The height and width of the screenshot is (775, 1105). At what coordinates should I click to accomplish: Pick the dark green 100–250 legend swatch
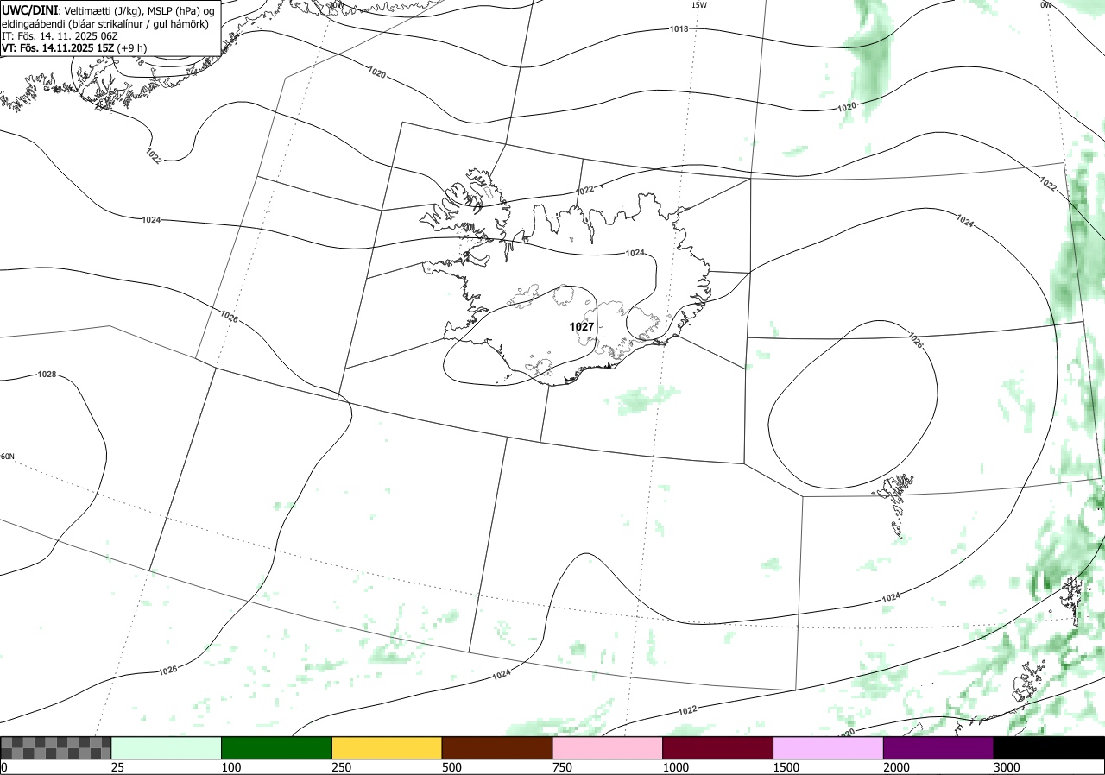(277, 747)
